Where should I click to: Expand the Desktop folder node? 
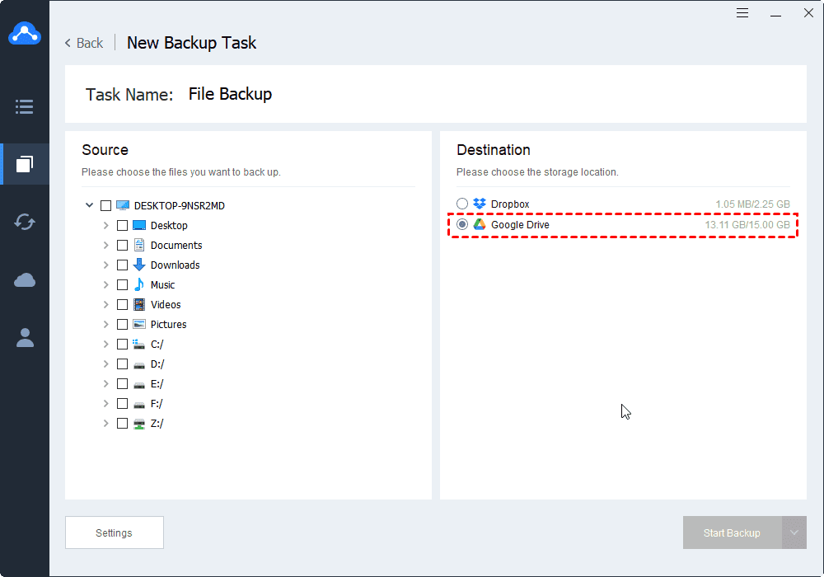coord(105,225)
